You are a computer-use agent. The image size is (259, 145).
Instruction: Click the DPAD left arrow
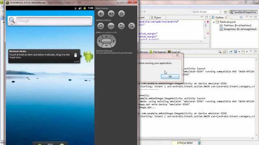[x=99, y=41]
